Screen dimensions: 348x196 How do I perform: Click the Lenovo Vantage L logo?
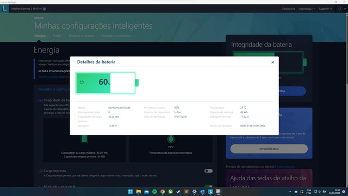[4, 9]
